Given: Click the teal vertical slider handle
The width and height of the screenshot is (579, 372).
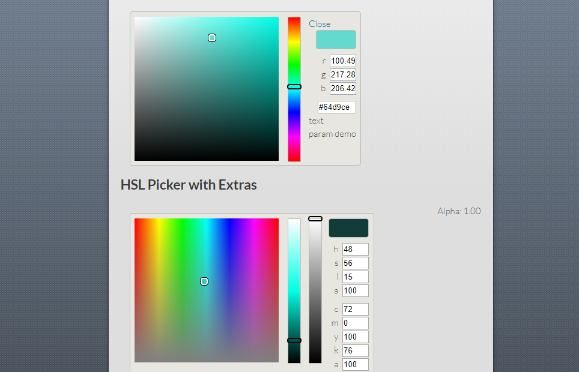Looking at the screenshot, I should [x=294, y=340].
